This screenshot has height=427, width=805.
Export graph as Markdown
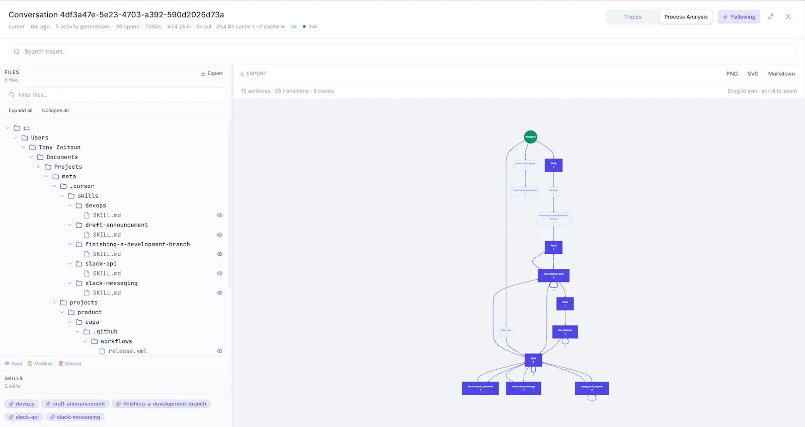tap(781, 74)
